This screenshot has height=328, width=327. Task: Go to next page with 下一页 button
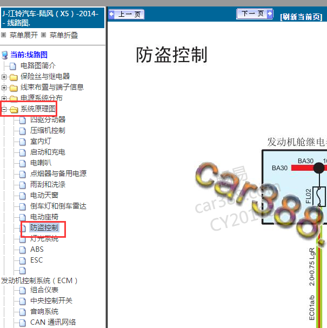255,14
